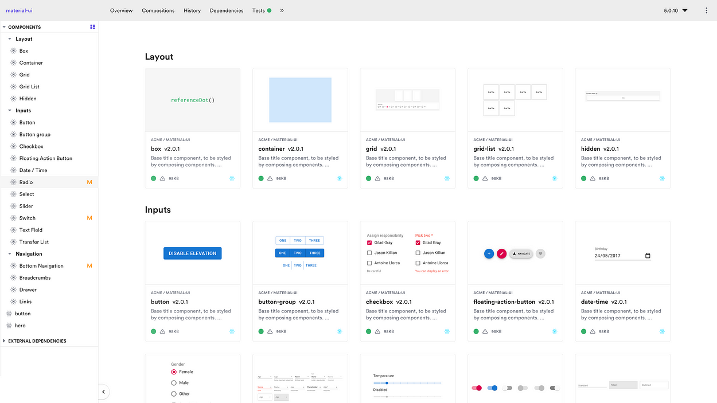717x403 pixels.
Task: Open the Overview tab
Action: click(121, 10)
